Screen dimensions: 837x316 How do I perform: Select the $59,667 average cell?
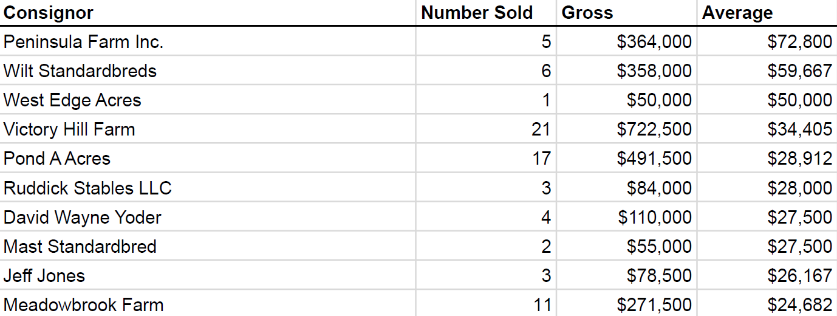tap(767, 70)
